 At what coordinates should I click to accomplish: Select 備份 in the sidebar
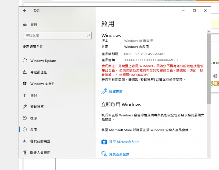34,95
